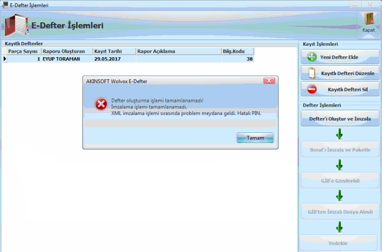
Task: Click the window title bar app icon
Action: pos(5,5)
